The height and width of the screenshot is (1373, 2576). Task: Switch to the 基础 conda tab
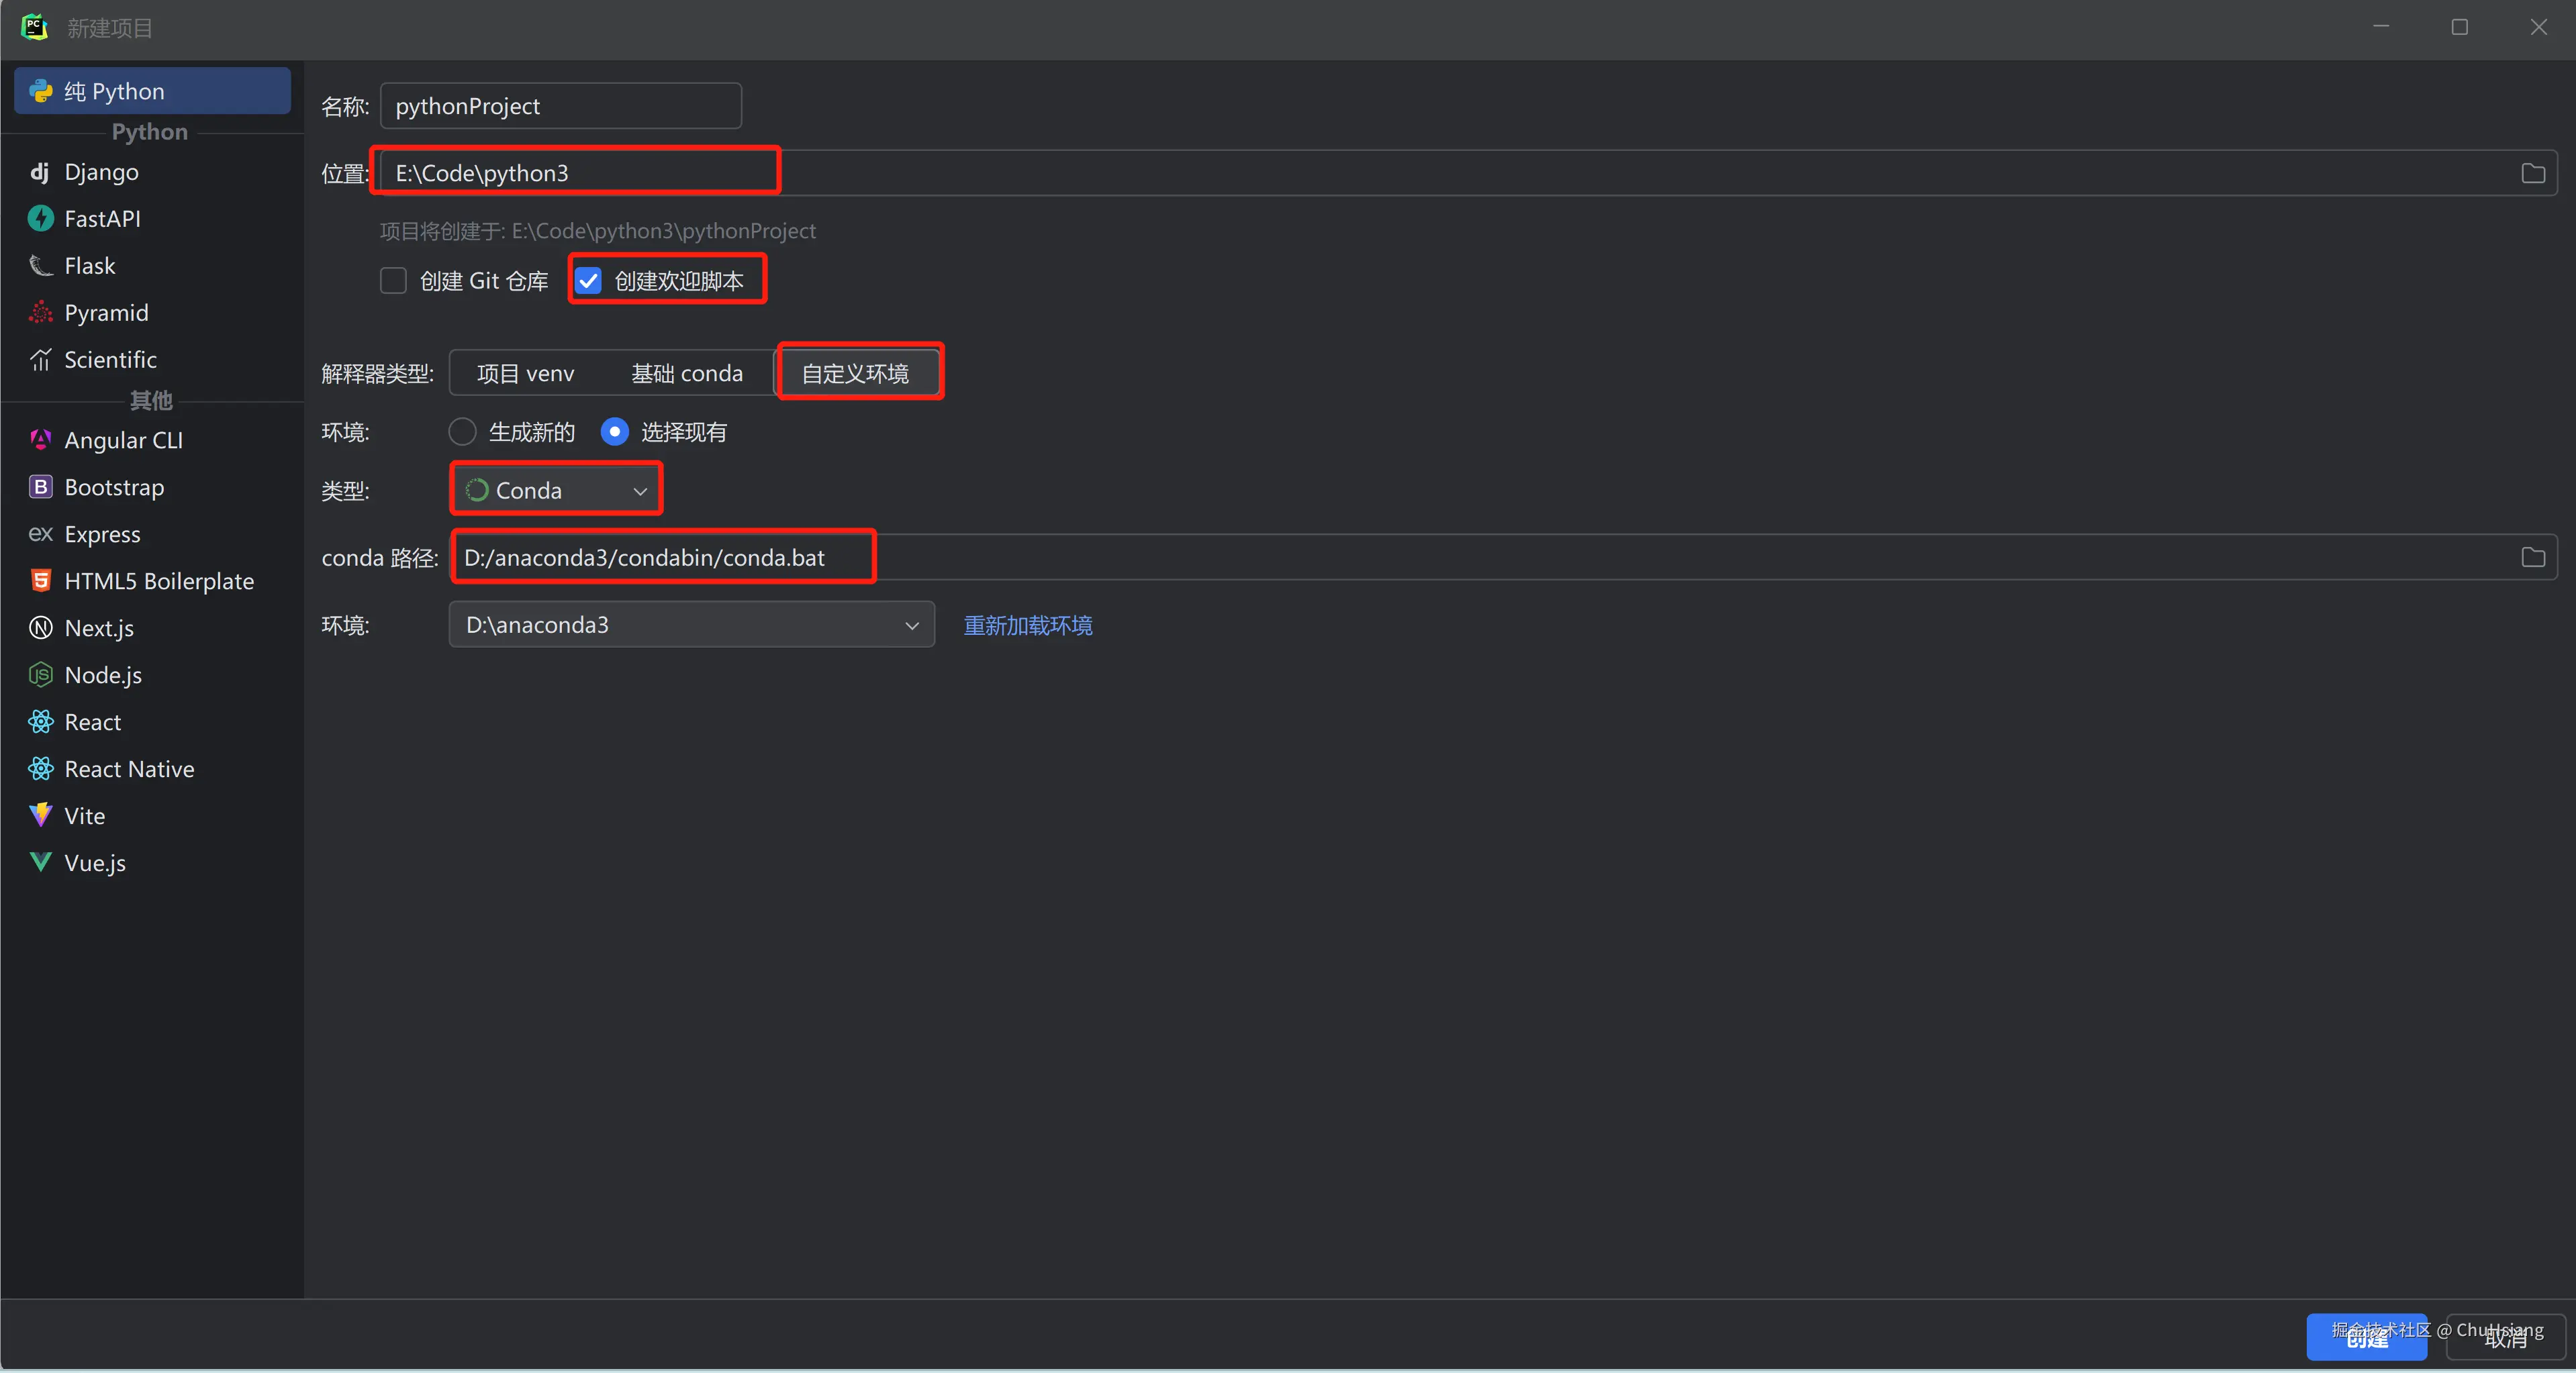pyautogui.click(x=687, y=374)
